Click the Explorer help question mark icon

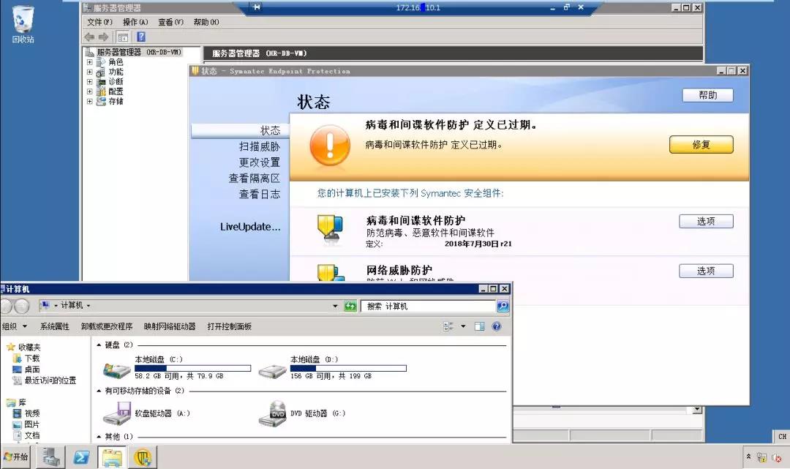tap(496, 326)
